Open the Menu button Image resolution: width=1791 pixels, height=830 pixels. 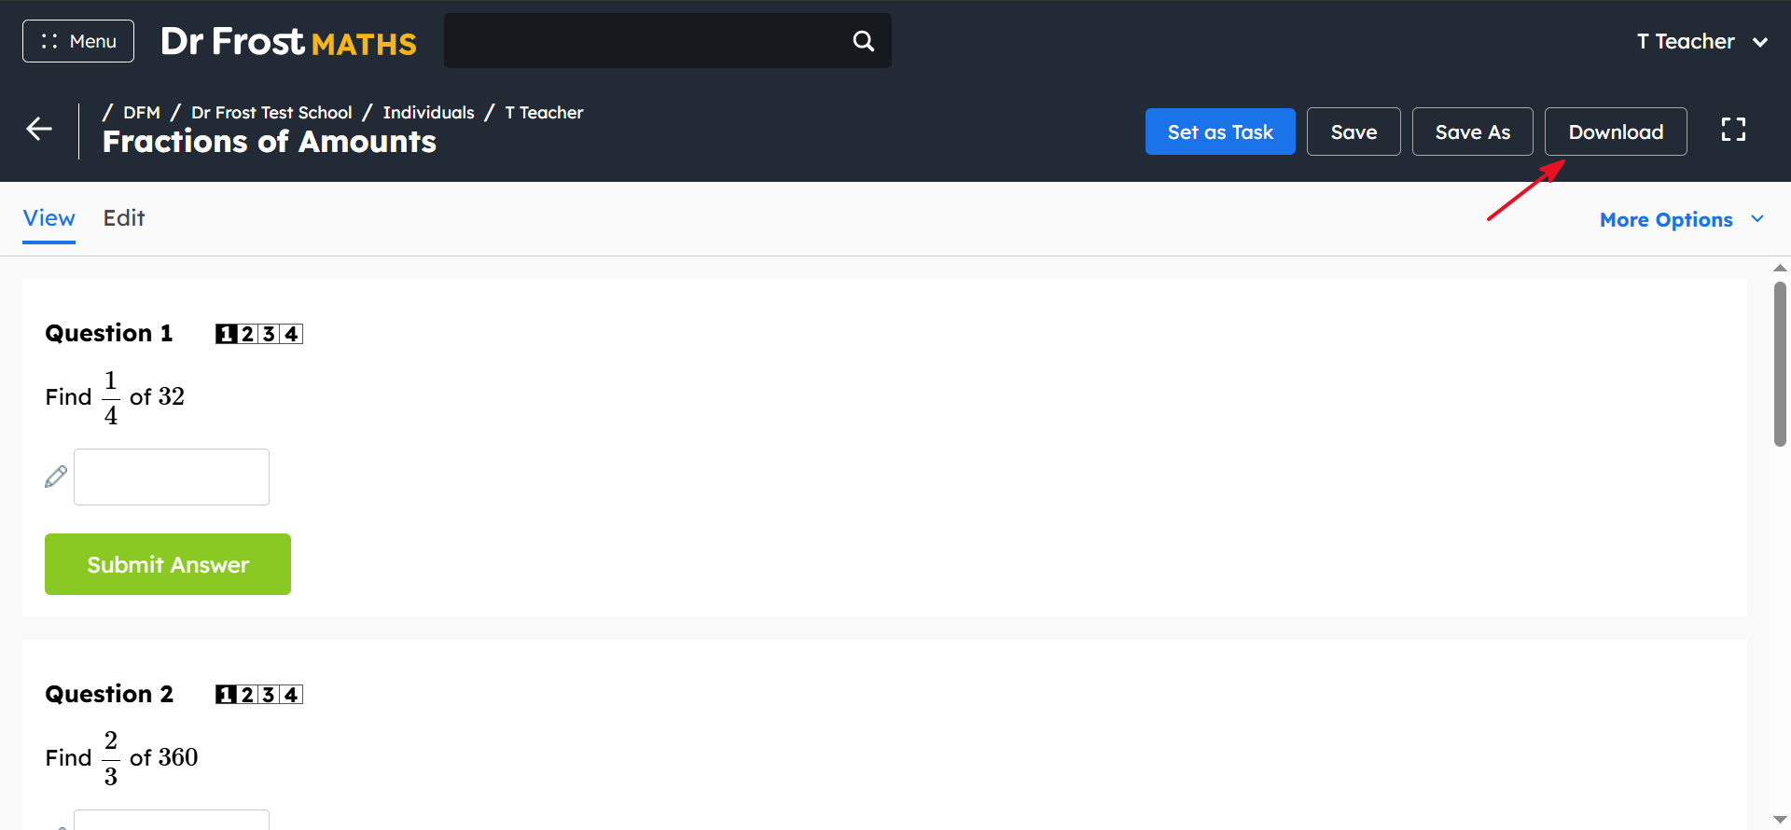(x=78, y=41)
